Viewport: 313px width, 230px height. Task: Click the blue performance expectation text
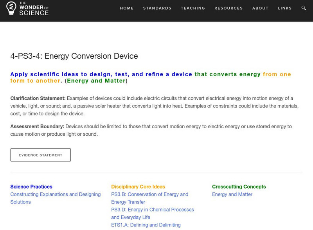[101, 74]
